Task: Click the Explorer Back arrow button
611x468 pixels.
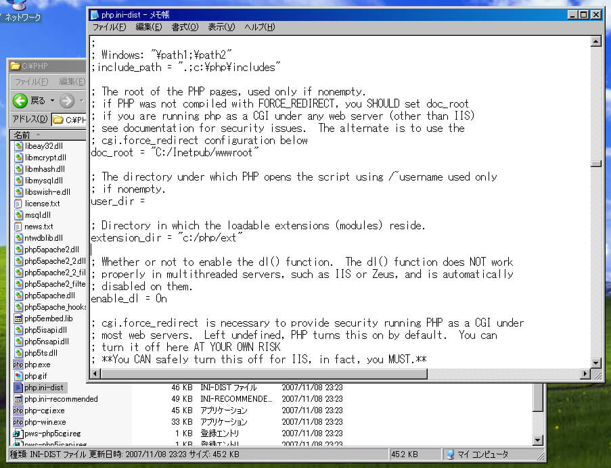Action: pyautogui.click(x=20, y=101)
